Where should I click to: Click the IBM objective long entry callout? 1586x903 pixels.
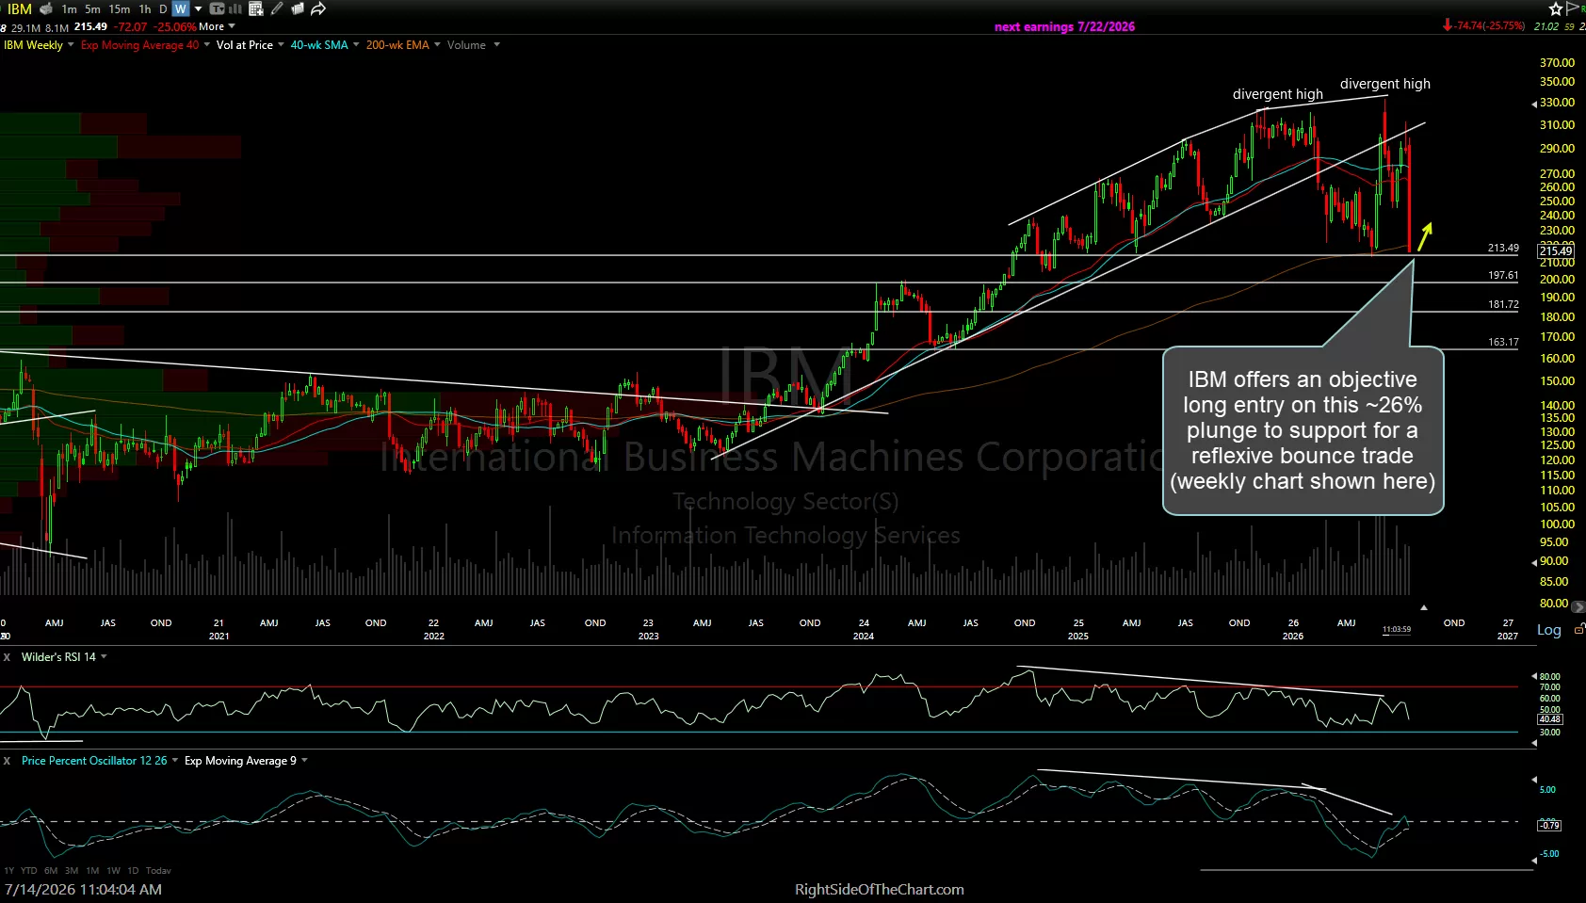(1303, 430)
